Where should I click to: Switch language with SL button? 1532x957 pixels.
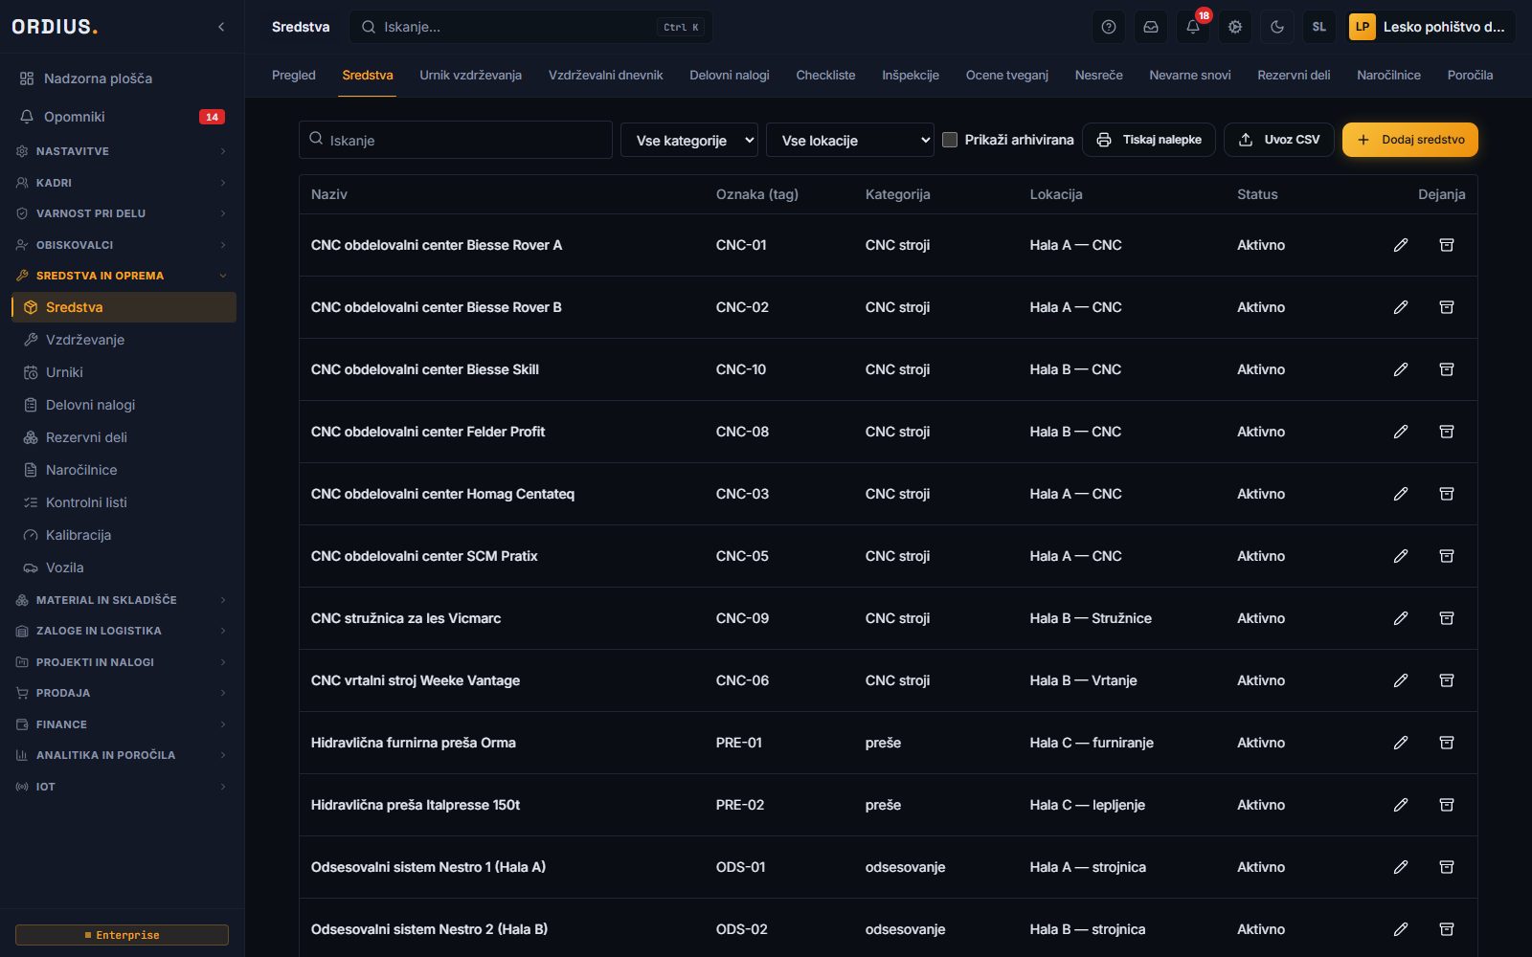pos(1319,27)
